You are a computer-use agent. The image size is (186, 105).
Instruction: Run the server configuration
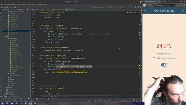(108, 7)
